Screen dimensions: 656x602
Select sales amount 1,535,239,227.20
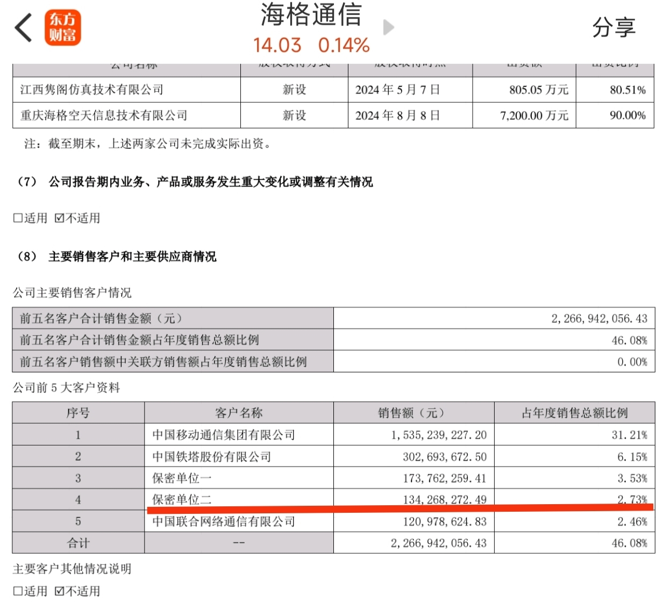click(439, 435)
